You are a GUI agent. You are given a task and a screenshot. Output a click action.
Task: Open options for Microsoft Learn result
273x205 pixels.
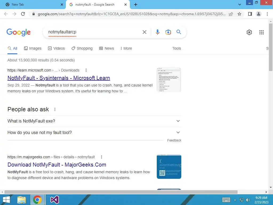point(86,70)
